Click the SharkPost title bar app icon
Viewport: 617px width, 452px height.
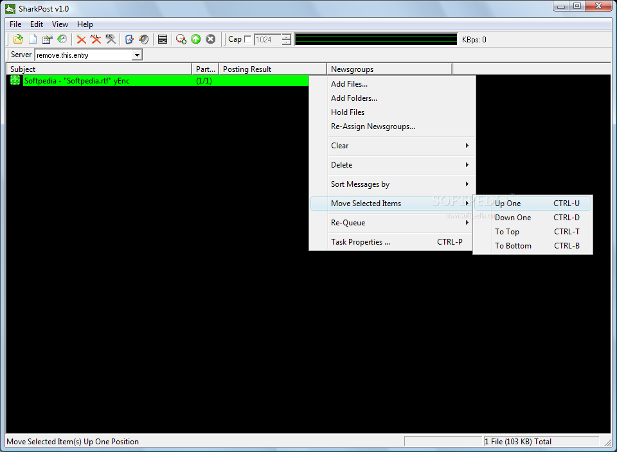(10, 8)
